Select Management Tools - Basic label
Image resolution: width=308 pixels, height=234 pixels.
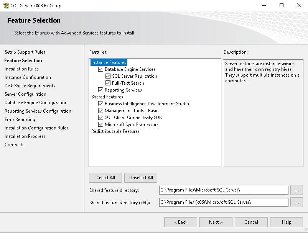(x=132, y=111)
